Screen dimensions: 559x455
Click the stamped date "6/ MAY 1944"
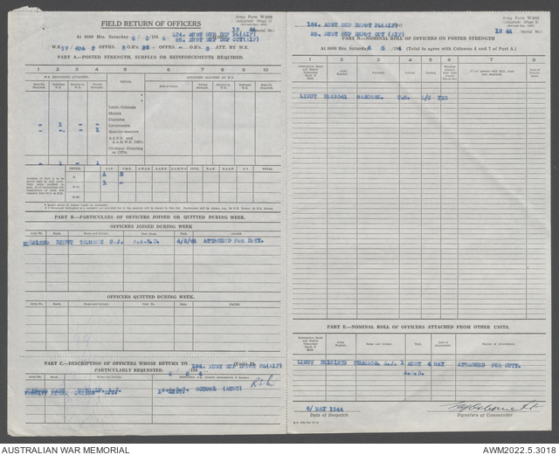[x=324, y=409]
